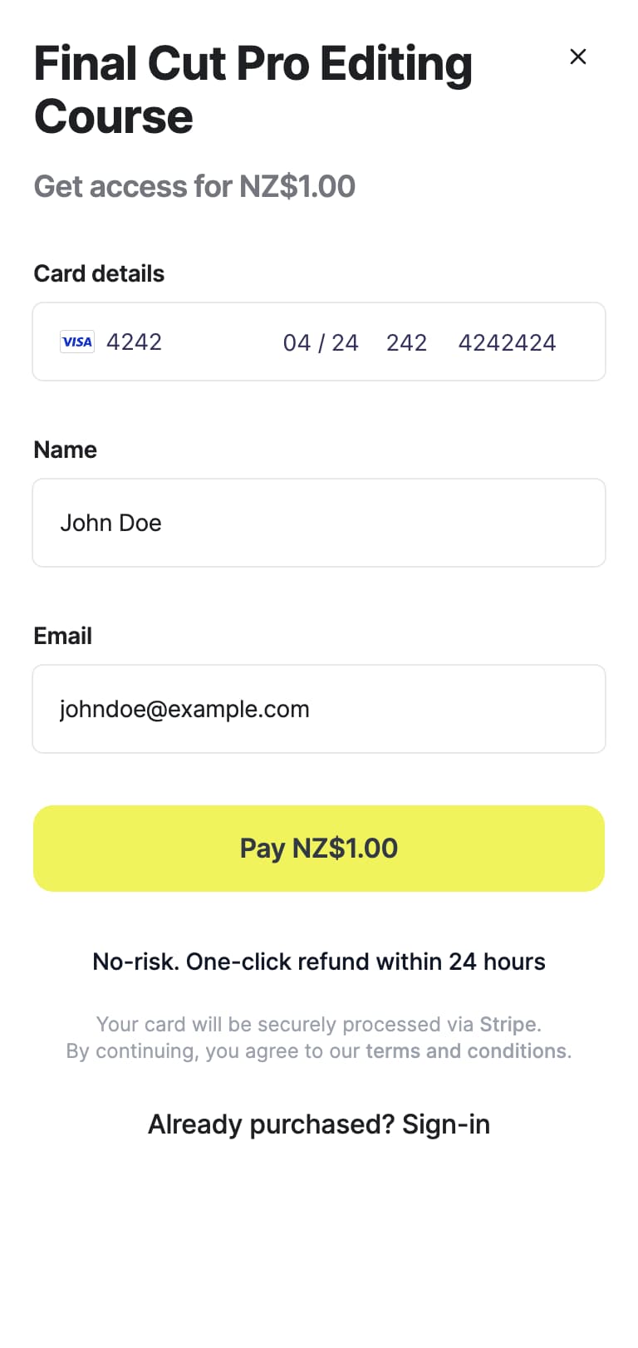The image size is (638, 1348).
Task: Close the course checkout dialog
Action: point(578,57)
